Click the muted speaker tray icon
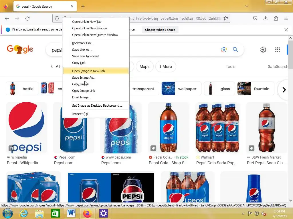Screen dimensions: 293x219 coord(264,214)
